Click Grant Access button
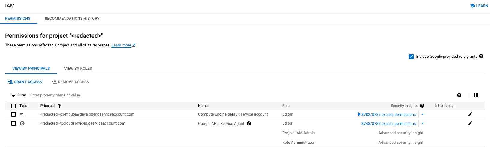The width and height of the screenshot is (490, 147). coord(25,82)
